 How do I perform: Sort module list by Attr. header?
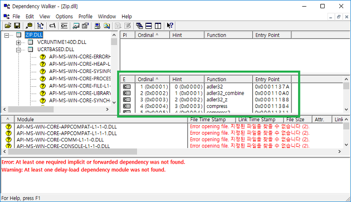click(322, 120)
